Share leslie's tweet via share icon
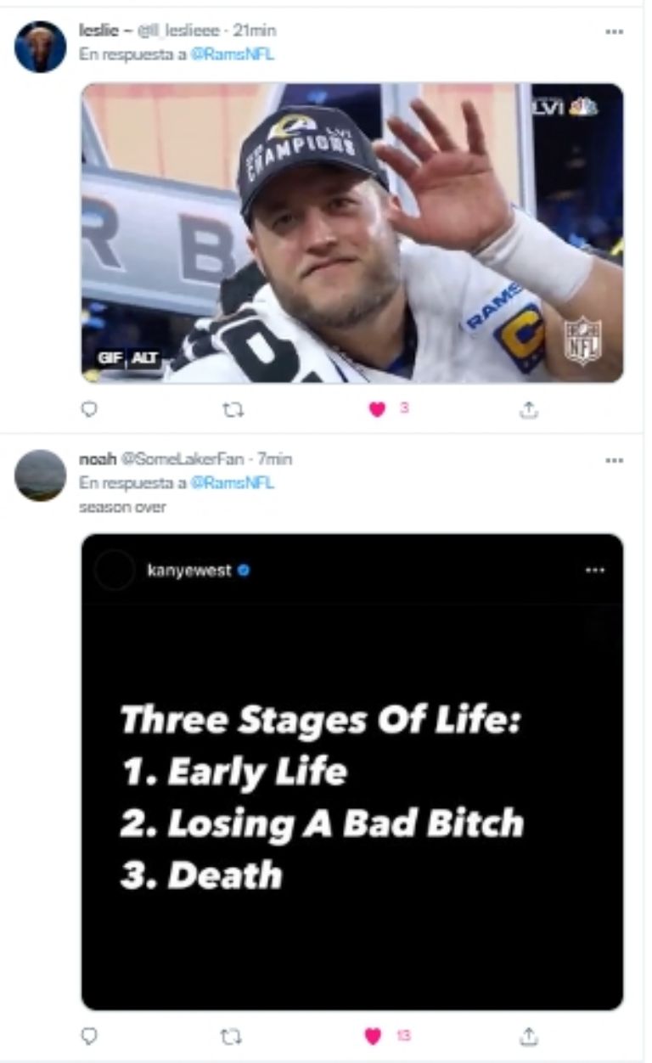The width and height of the screenshot is (652, 1063). 528,410
